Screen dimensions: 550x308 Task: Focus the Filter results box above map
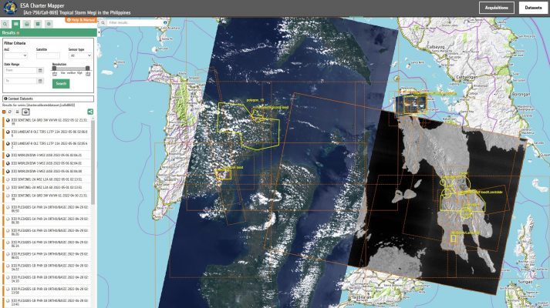135,22
